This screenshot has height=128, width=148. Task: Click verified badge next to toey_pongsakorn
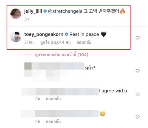pyautogui.click(x=67, y=34)
